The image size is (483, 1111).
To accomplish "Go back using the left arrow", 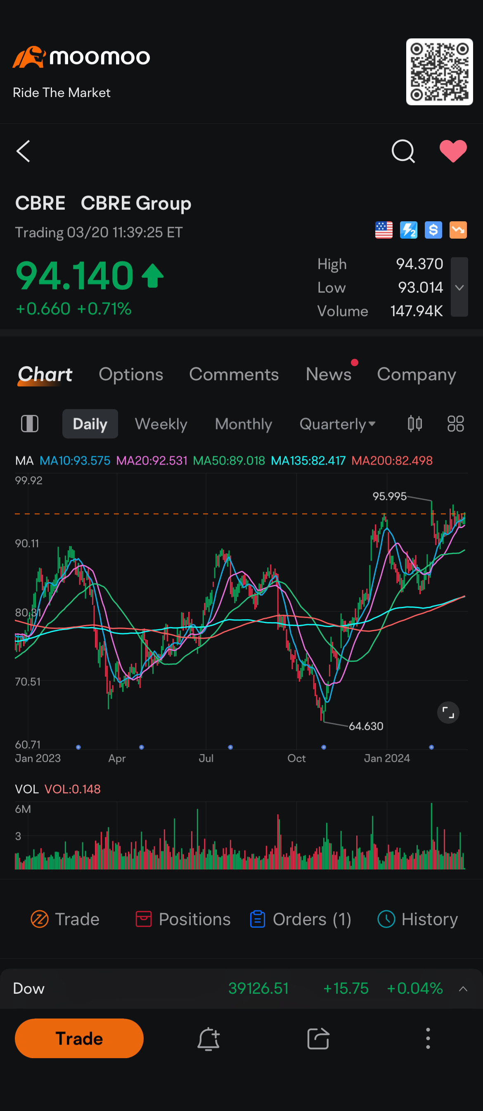I will [x=23, y=152].
